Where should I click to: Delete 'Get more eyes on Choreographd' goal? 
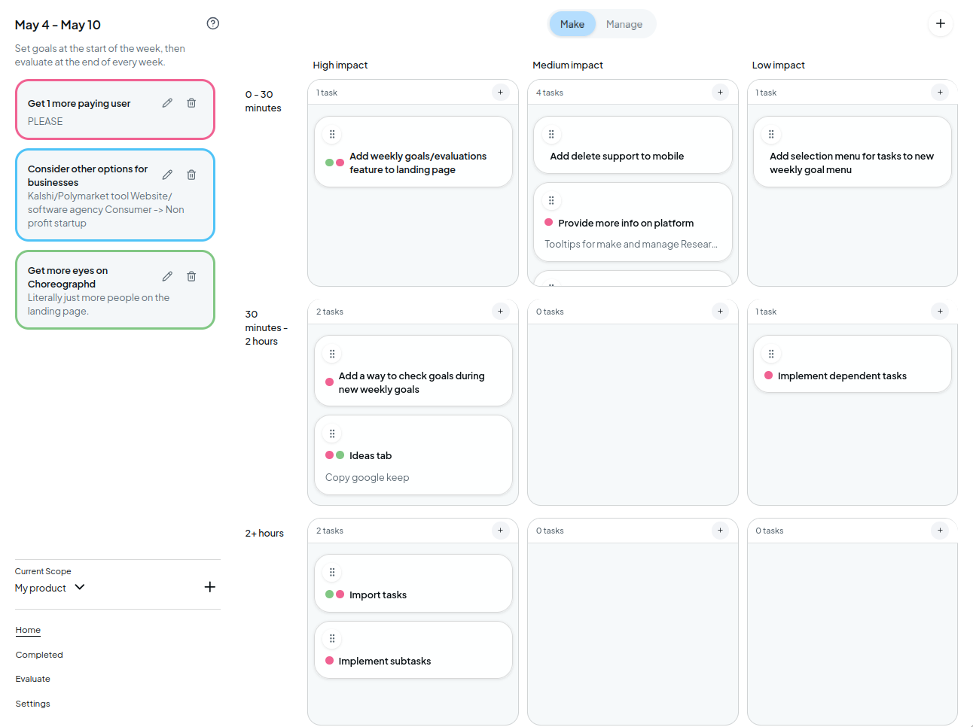(191, 276)
